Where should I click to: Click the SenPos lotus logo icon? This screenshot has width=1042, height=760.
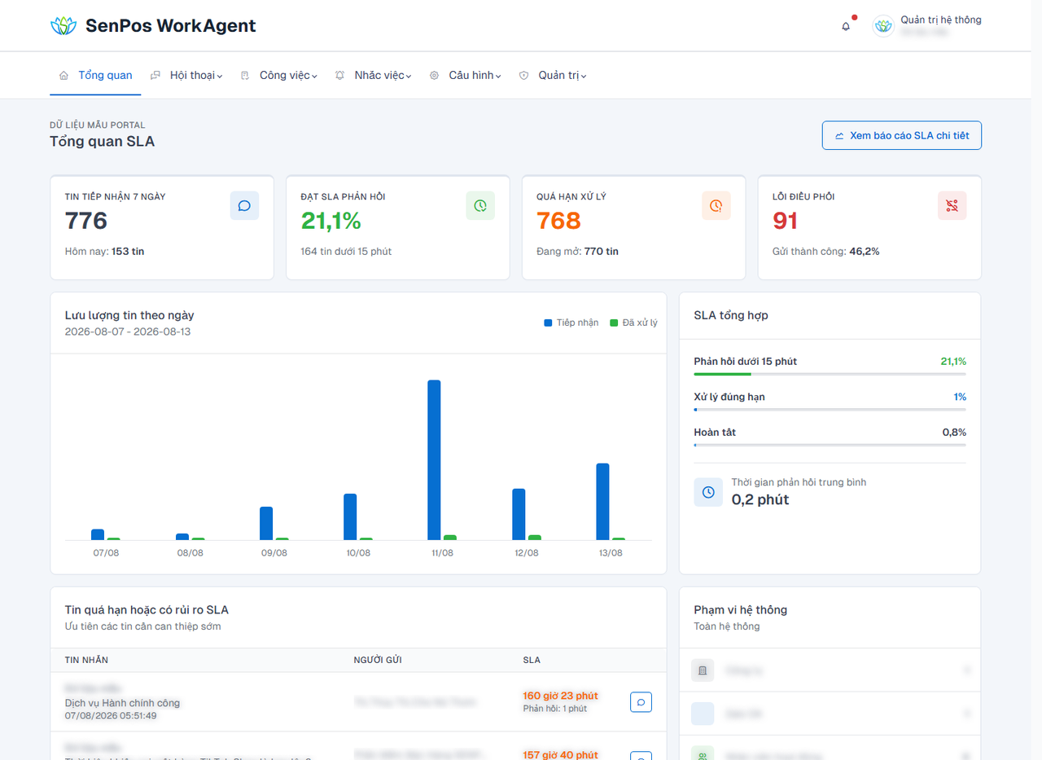click(63, 26)
